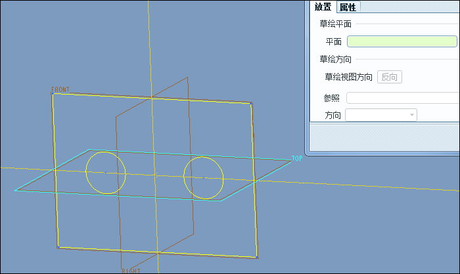
Task: Click the 反向 button
Action: (389, 77)
